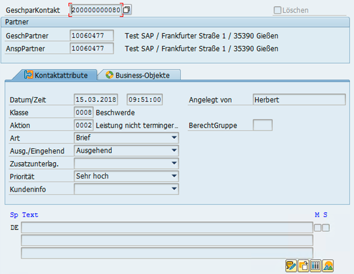
Task: Tick the M checkbox on DE row
Action: click(317, 228)
